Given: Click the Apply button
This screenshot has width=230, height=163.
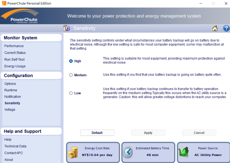Looking at the screenshot, I should coord(148,132).
